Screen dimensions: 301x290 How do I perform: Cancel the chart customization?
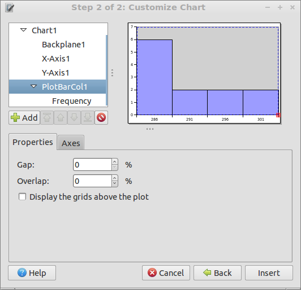[166, 273]
